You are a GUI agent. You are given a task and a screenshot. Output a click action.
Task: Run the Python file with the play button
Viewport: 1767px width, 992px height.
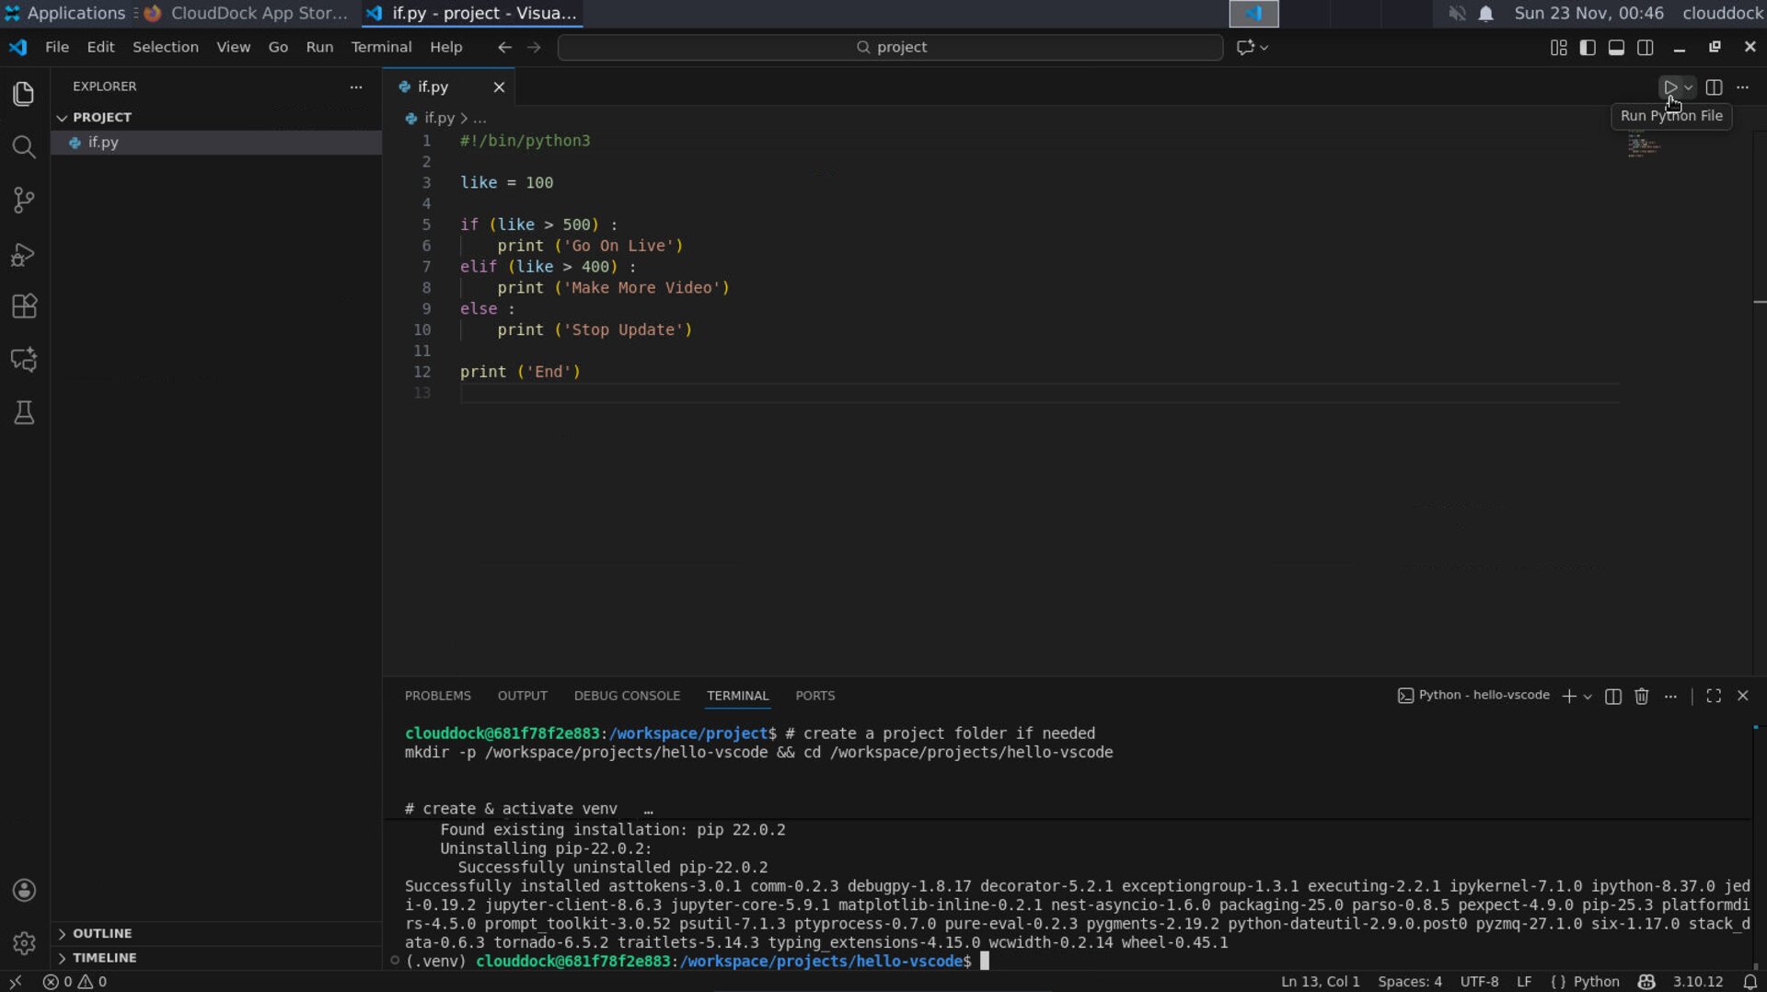(1671, 87)
